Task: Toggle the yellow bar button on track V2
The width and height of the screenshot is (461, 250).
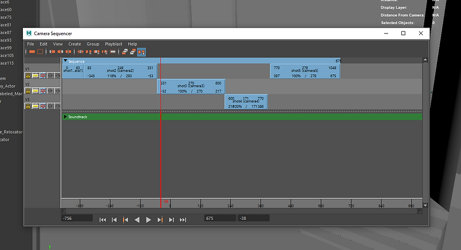Action: [x=35, y=91]
